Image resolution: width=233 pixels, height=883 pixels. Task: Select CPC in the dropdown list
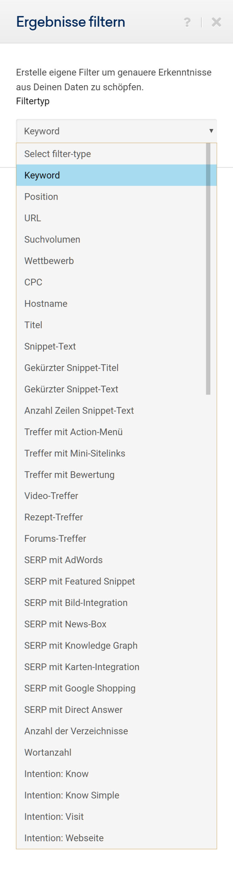33,282
